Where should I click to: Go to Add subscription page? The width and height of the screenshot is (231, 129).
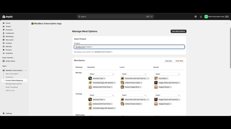coord(12,74)
